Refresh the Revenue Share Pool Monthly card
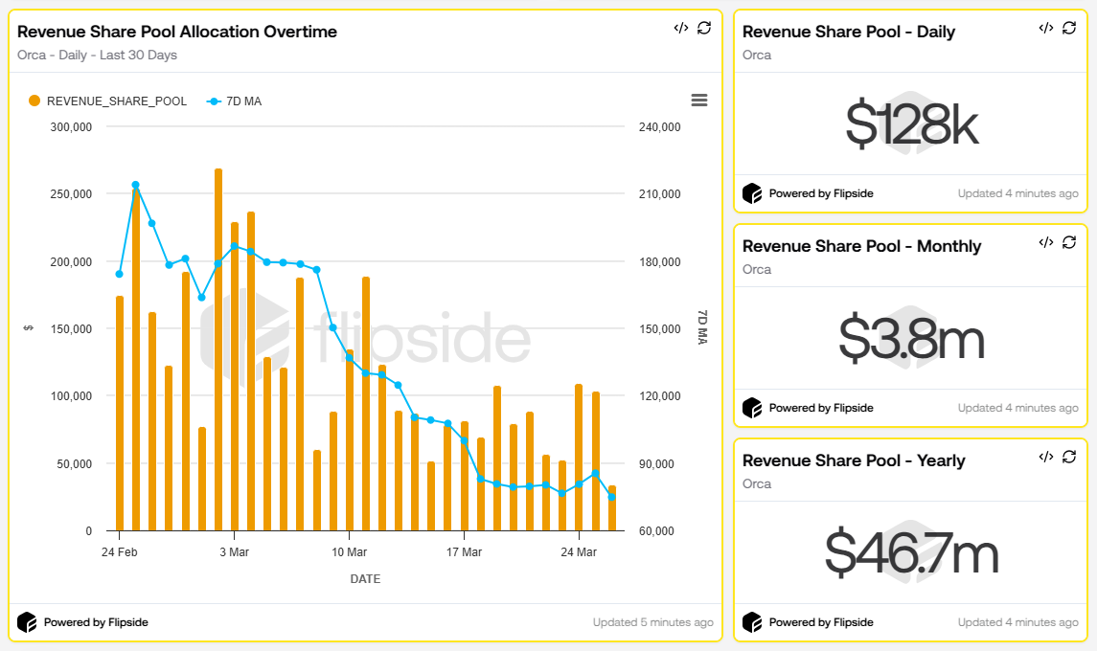The height and width of the screenshot is (651, 1097). click(x=1069, y=243)
